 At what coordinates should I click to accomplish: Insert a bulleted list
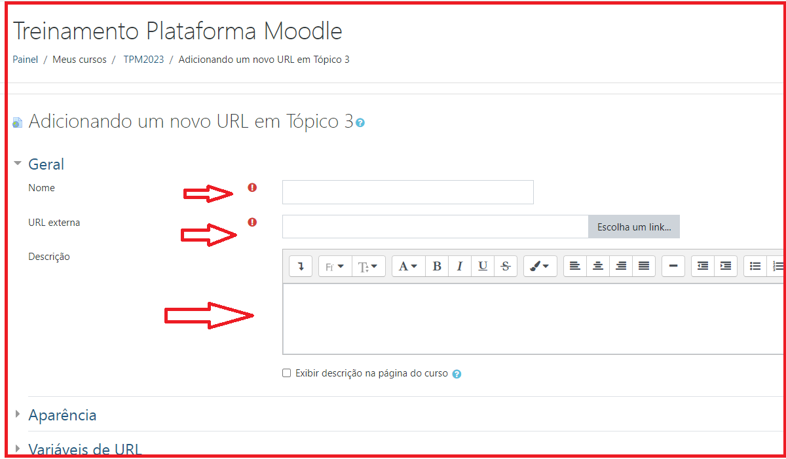point(755,266)
